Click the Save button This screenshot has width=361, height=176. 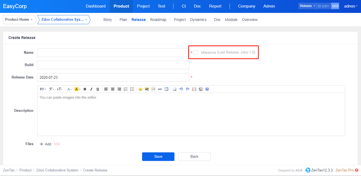(x=158, y=157)
